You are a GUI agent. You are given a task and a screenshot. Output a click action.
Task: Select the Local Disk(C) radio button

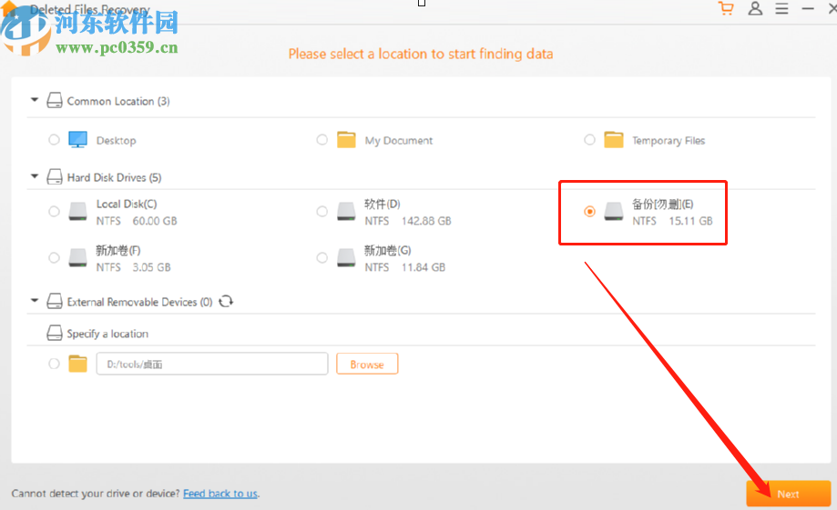[54, 212]
